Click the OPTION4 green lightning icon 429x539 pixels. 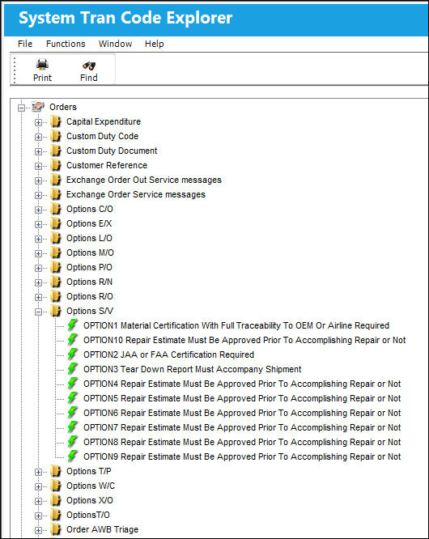[73, 384]
